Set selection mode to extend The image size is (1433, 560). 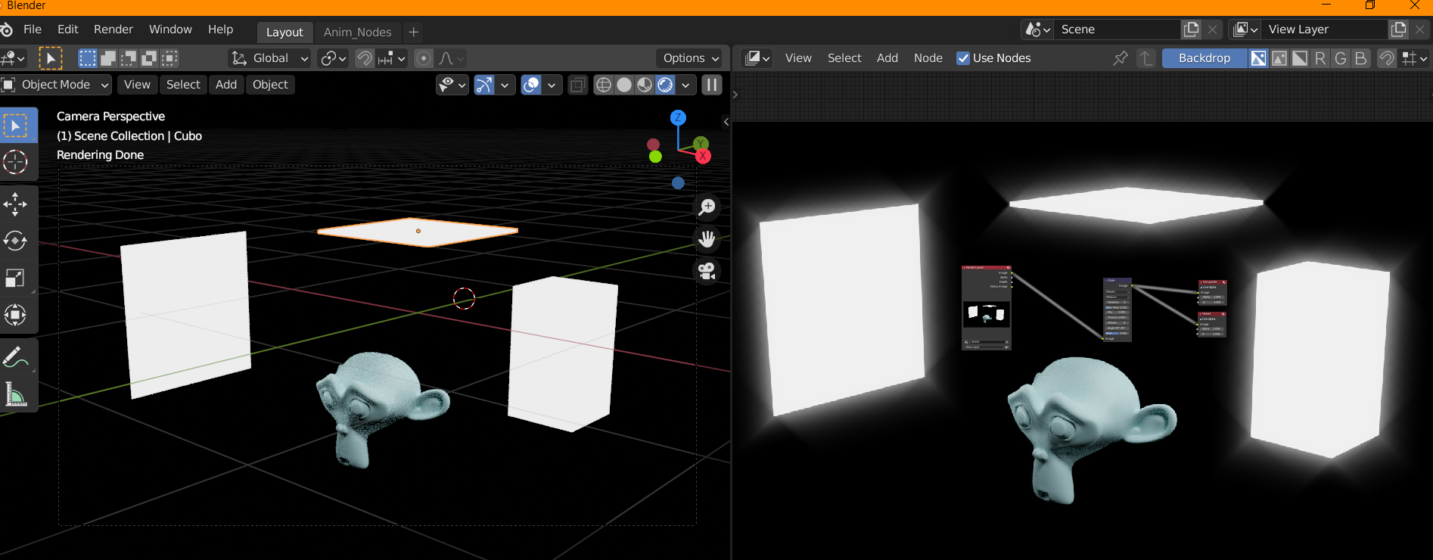pos(108,58)
